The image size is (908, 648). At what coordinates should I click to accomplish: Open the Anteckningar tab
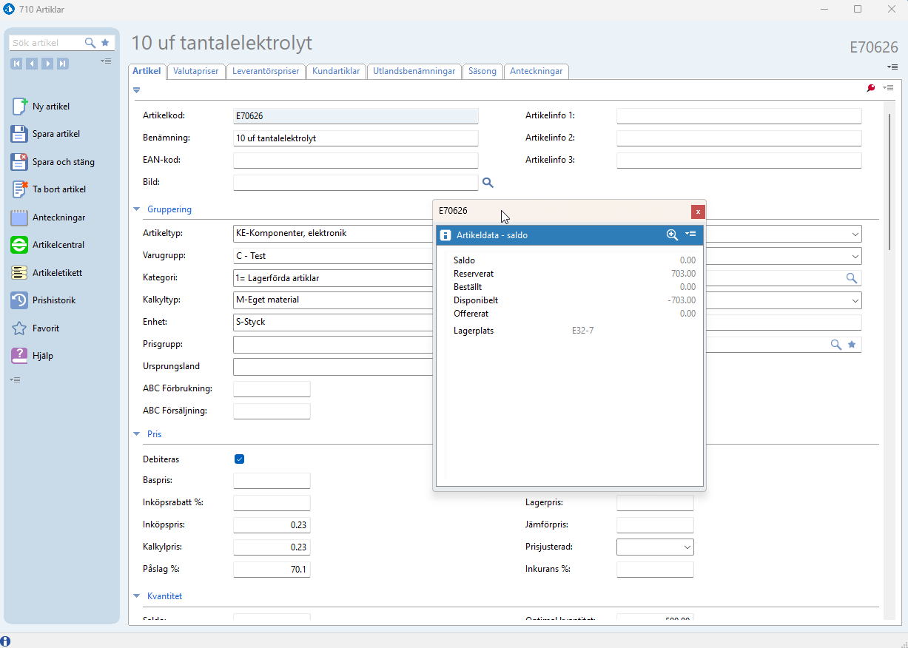pos(537,72)
